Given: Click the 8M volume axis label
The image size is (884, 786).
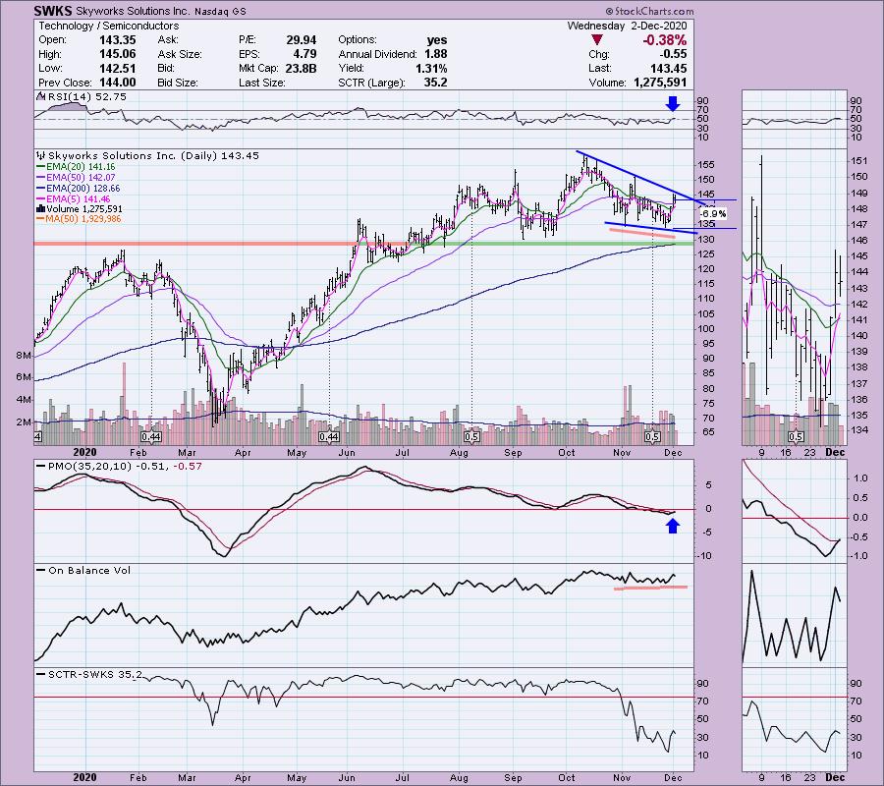Looking at the screenshot, I should [x=24, y=356].
